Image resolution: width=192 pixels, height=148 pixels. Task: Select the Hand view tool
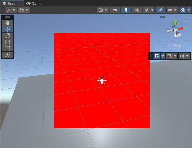tap(8, 23)
